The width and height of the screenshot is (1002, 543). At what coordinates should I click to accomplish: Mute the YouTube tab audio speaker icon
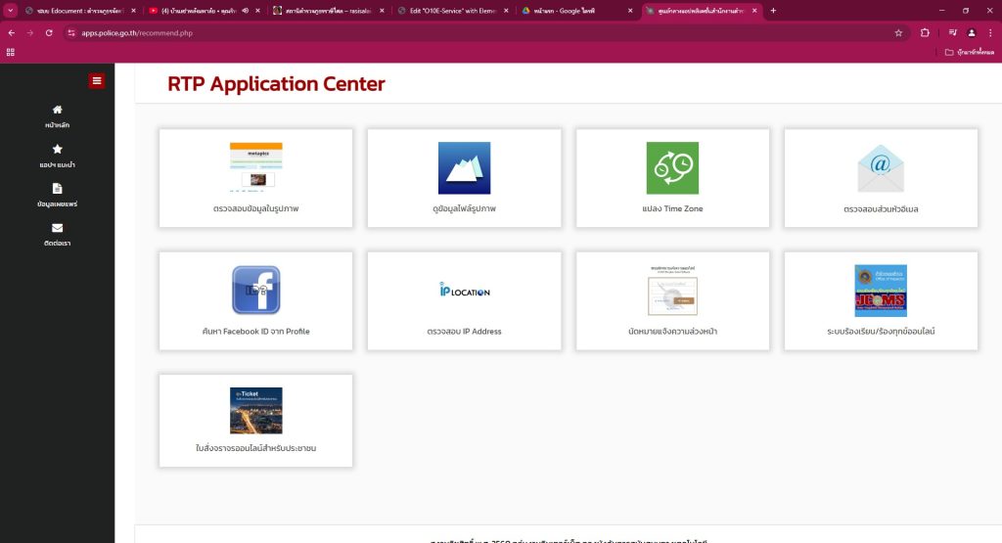pos(244,10)
